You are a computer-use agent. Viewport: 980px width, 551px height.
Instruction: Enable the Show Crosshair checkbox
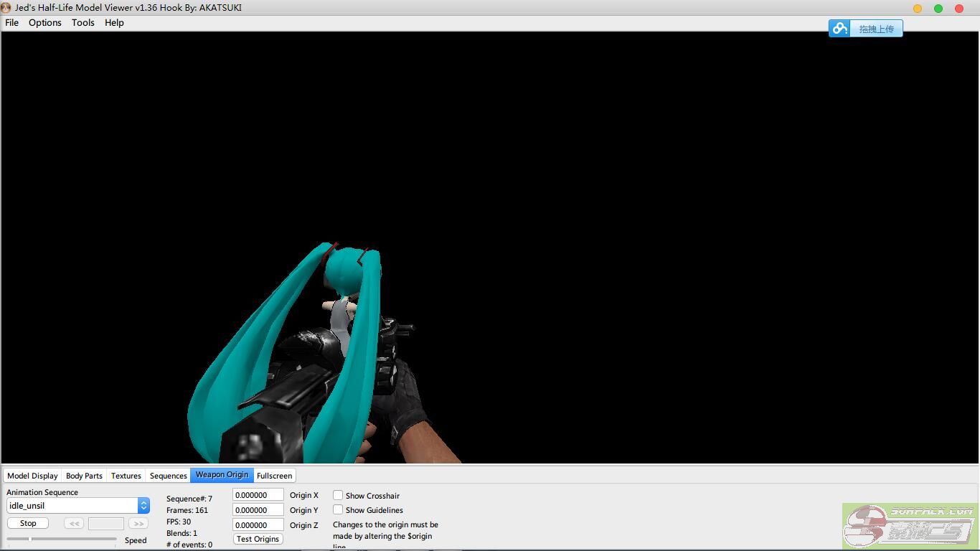[338, 495]
